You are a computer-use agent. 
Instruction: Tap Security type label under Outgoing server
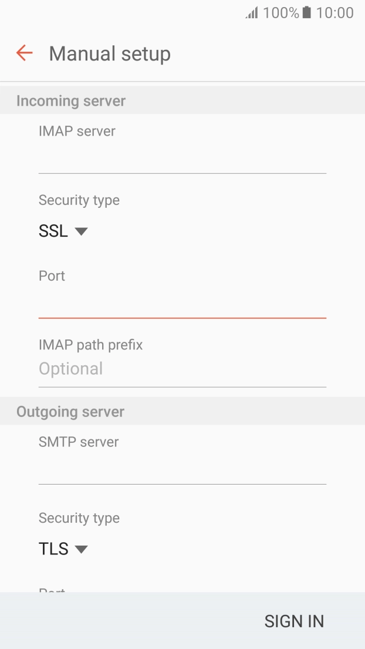click(x=79, y=518)
